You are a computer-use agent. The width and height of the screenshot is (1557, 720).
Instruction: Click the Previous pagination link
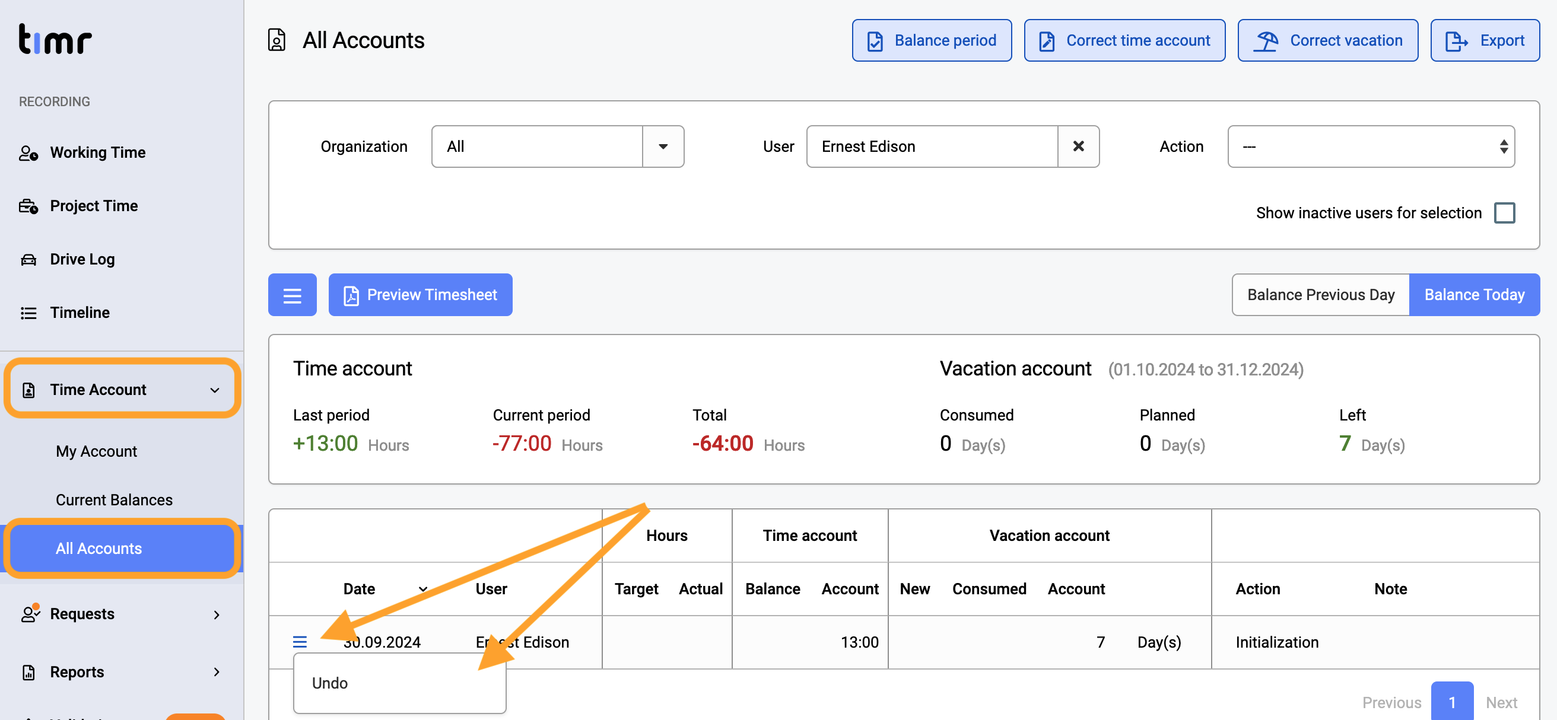[x=1391, y=702]
